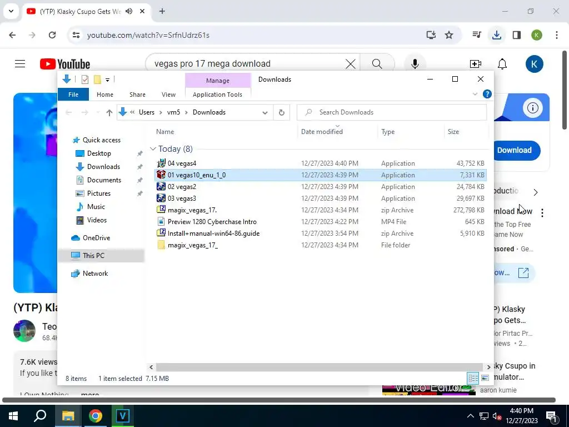Viewport: 569px width, 427px height.
Task: Click the blue Download ad button
Action: point(514,150)
